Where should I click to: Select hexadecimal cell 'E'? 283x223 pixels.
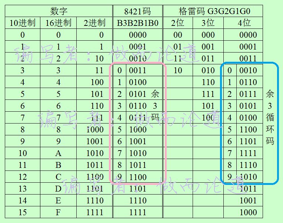click(x=58, y=200)
